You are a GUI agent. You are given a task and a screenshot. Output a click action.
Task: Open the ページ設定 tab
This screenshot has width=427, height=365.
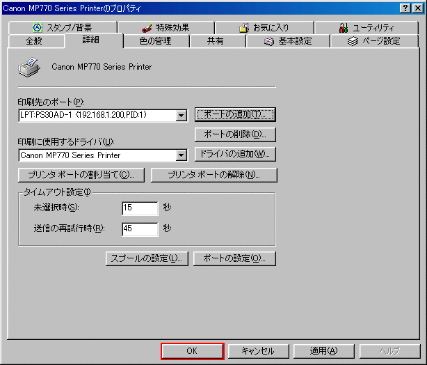(374, 41)
